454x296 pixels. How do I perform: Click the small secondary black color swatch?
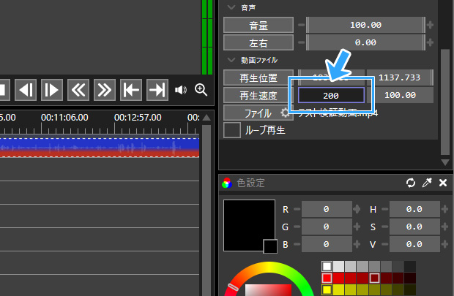(x=270, y=246)
